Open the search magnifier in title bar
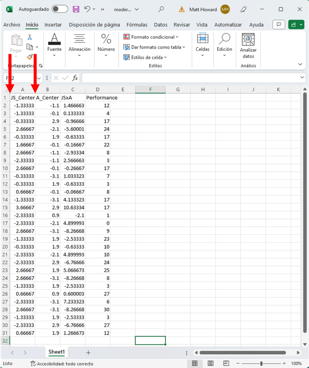Screen dimensions: 309x368 161,9
